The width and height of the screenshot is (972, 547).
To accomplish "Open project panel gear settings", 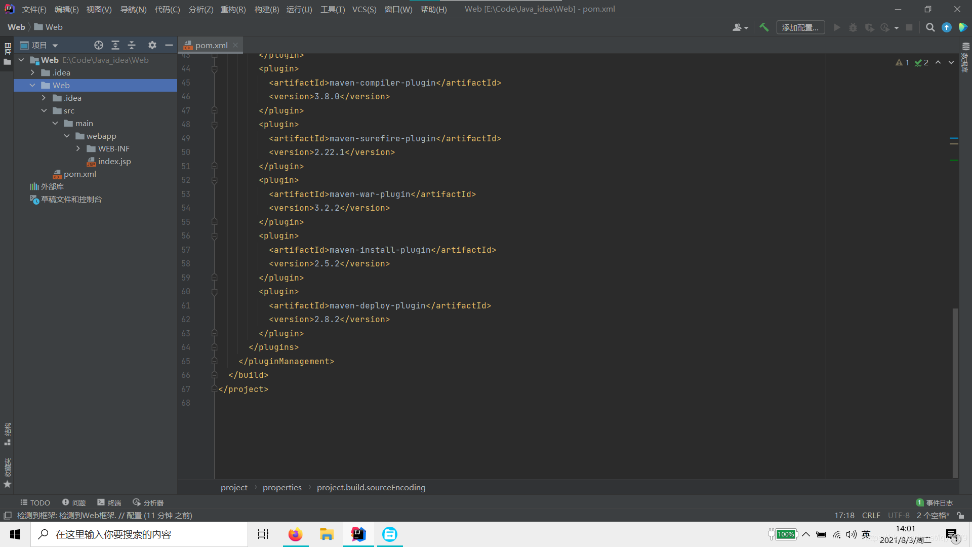I will point(152,45).
